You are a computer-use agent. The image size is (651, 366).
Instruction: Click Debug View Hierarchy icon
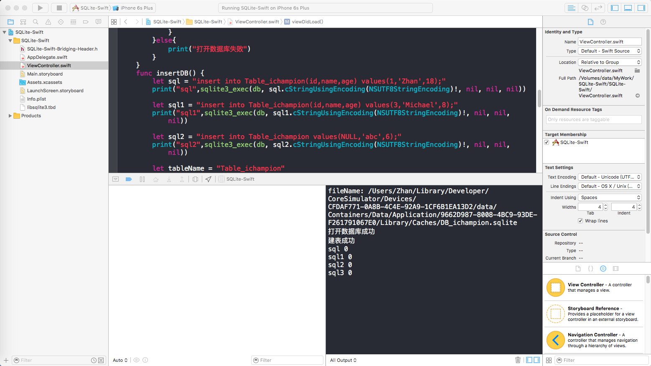tap(195, 179)
